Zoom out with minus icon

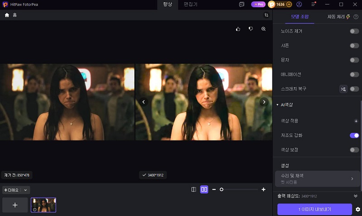pyautogui.click(x=214, y=189)
